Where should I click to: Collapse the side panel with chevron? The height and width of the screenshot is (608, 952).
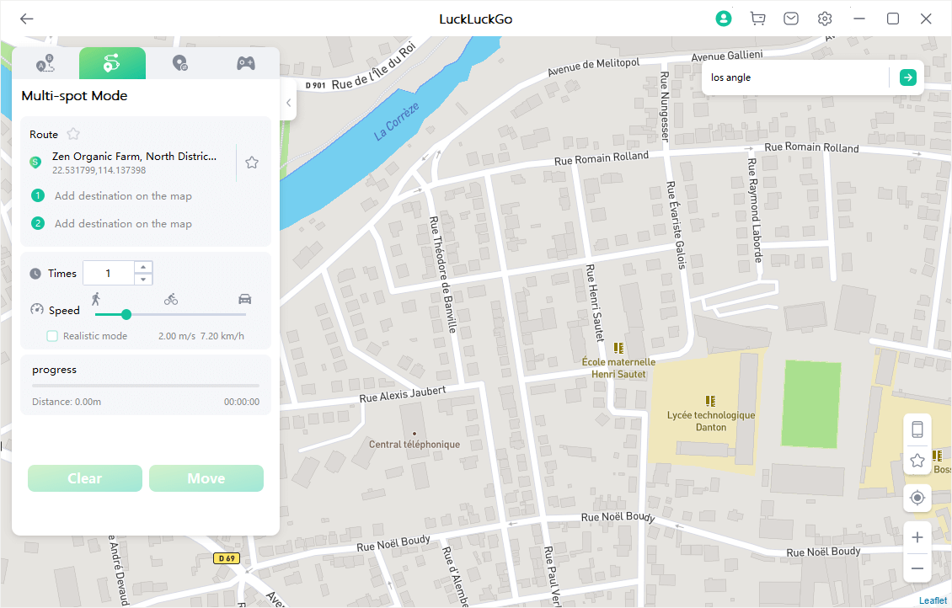288,103
